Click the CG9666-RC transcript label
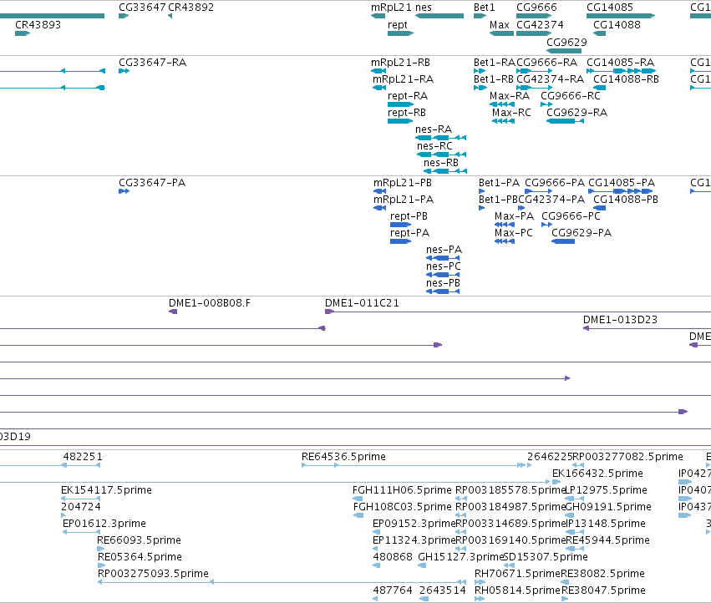 (x=571, y=96)
